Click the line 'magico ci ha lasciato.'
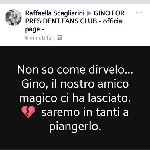This screenshot has height=150, width=150. click(x=75, y=98)
